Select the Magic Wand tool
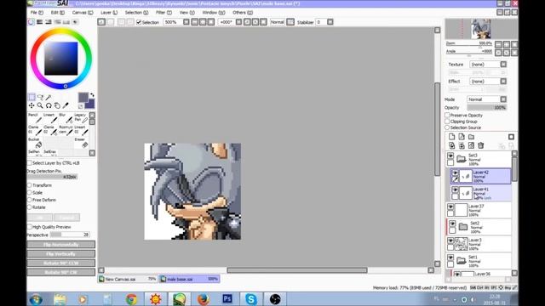 point(49,98)
